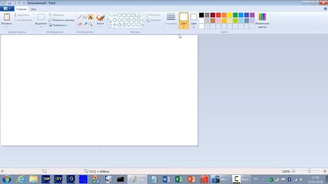This screenshot has height=184, width=328.
Task: Choose the Line shape
Action: (110, 15)
